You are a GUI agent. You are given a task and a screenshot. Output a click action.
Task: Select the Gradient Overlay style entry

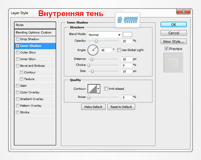[32, 99]
